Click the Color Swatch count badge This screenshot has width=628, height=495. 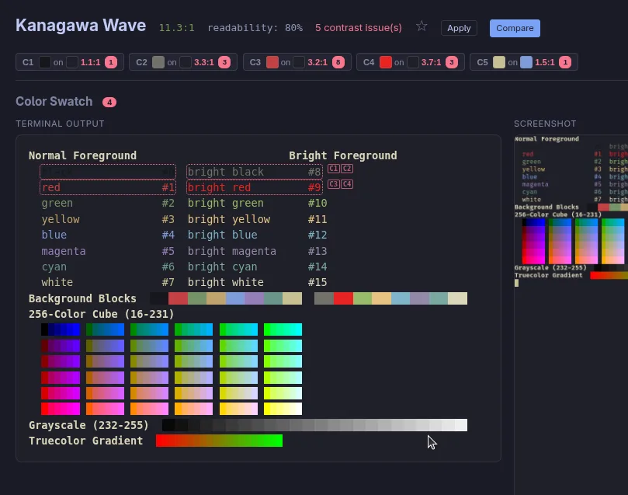coord(109,102)
